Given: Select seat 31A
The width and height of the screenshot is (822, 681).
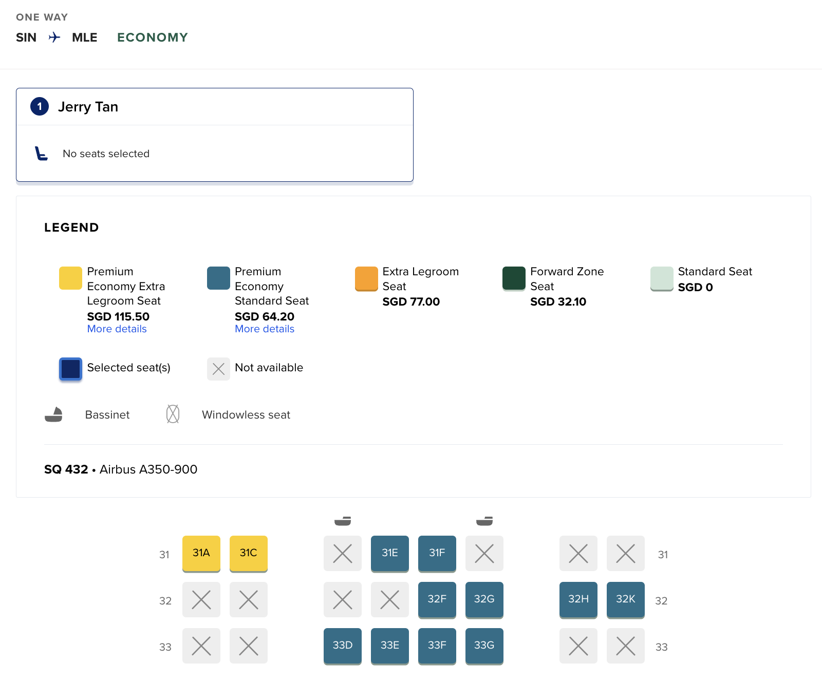Looking at the screenshot, I should click(201, 553).
